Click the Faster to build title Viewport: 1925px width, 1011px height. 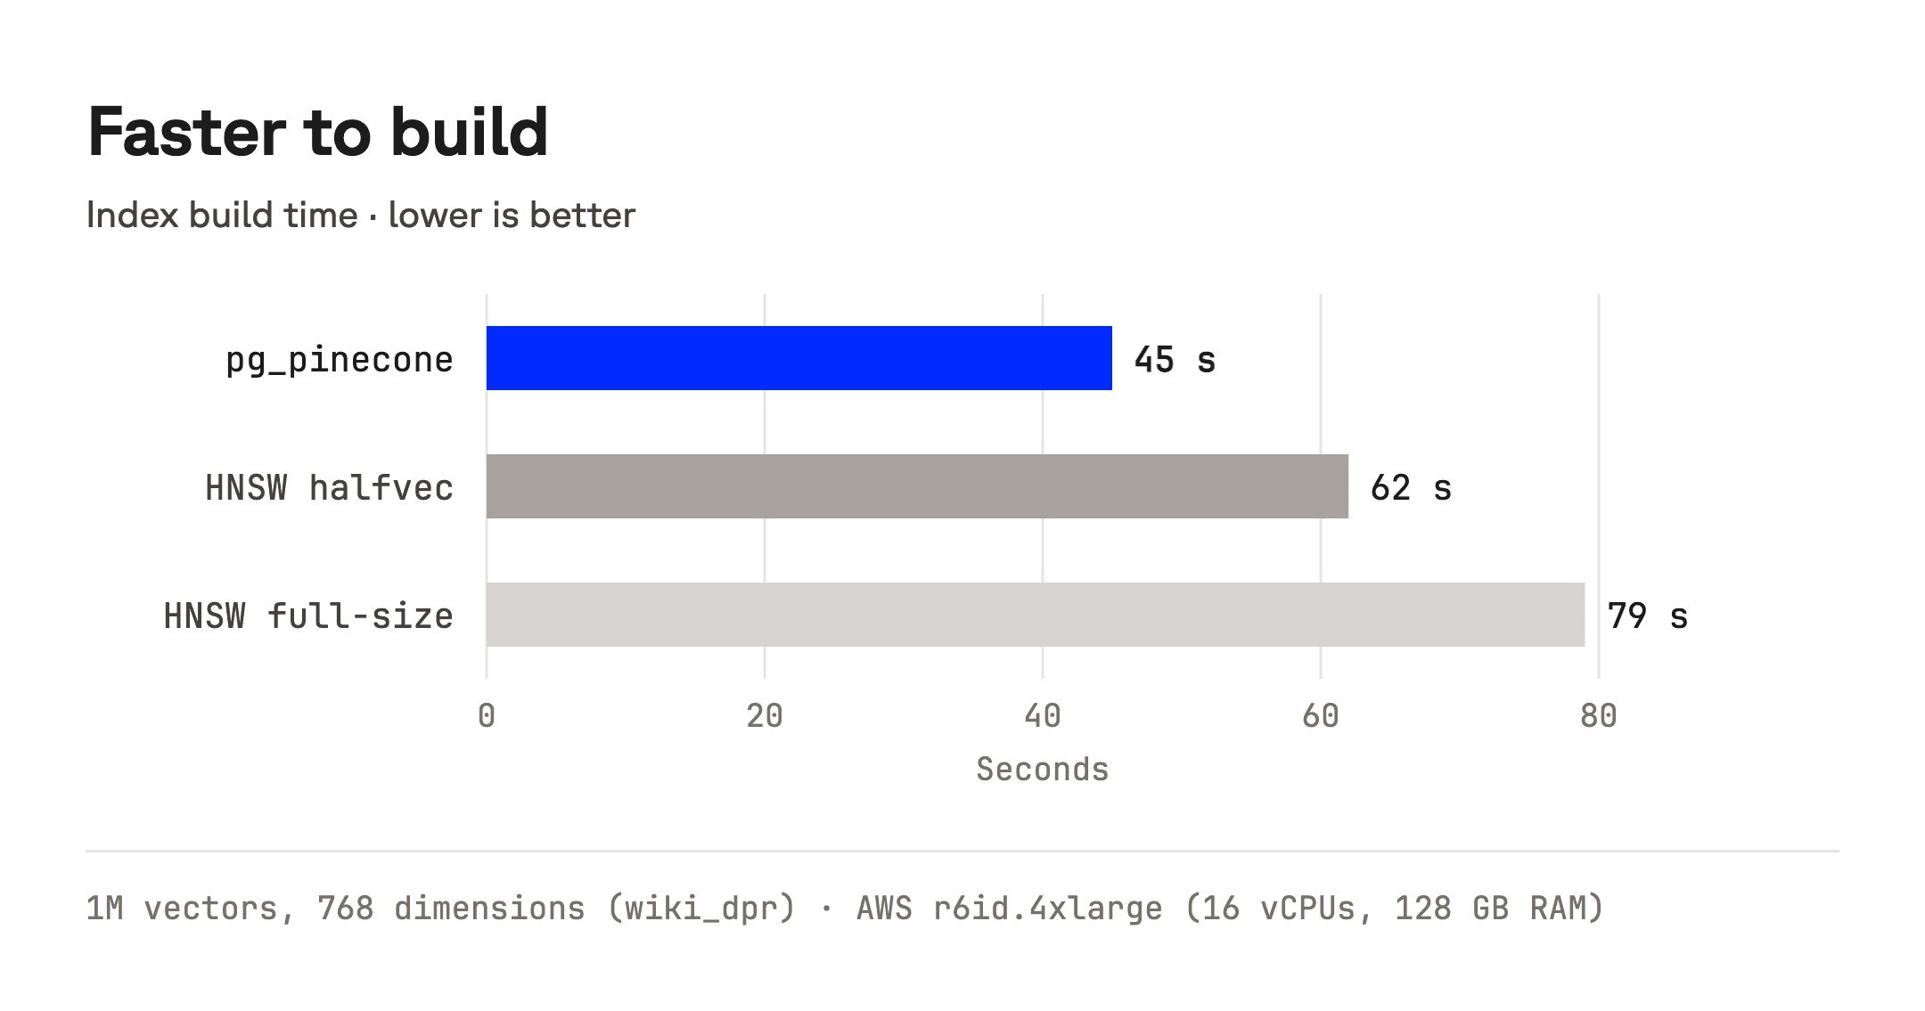pos(317,132)
